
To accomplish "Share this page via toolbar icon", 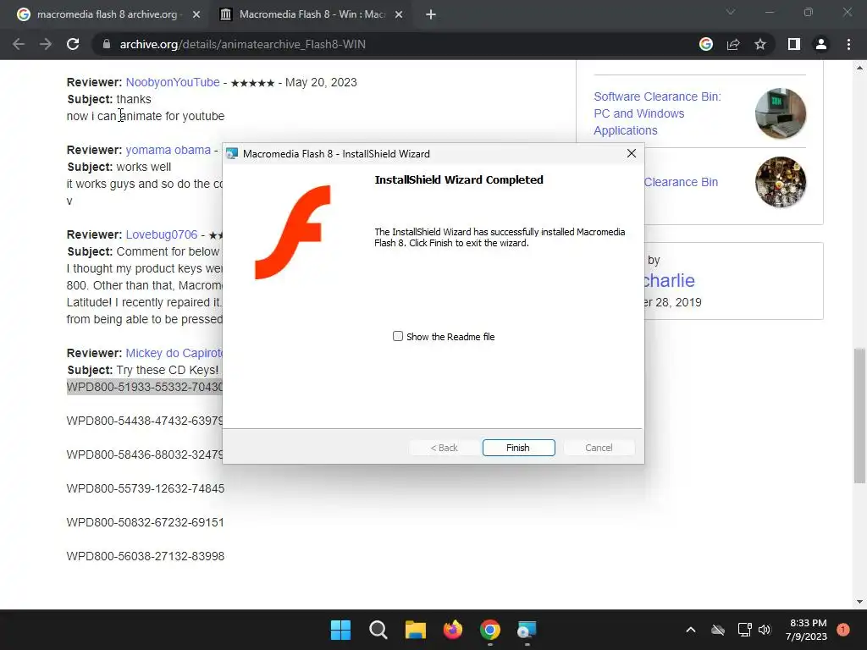I will coord(733,44).
